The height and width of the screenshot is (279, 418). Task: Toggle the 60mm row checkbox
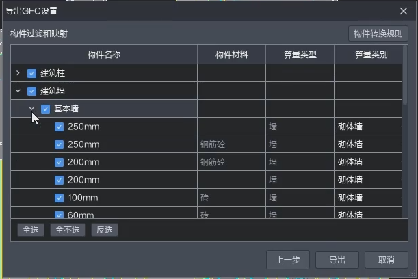[x=59, y=215]
